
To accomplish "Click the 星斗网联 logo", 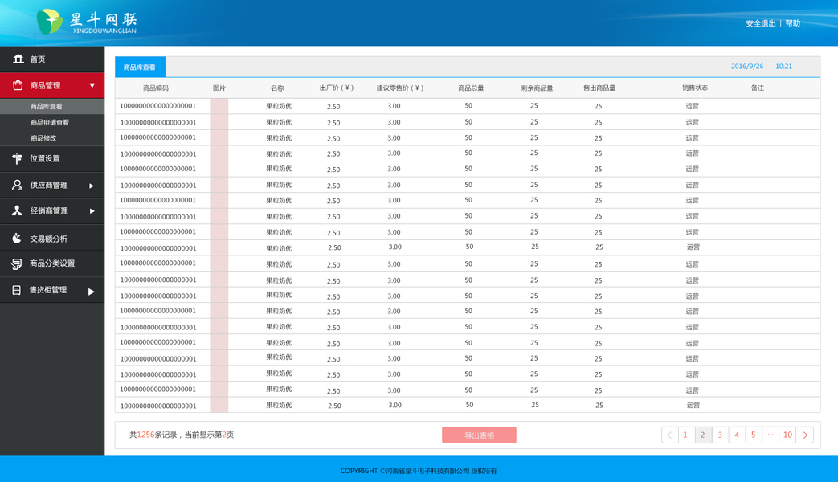I will tap(87, 22).
